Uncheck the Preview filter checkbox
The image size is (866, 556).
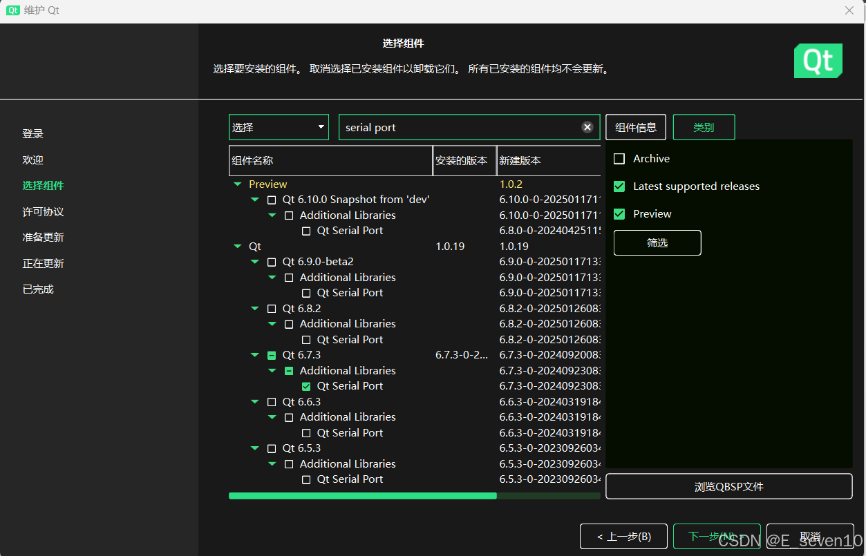click(619, 213)
